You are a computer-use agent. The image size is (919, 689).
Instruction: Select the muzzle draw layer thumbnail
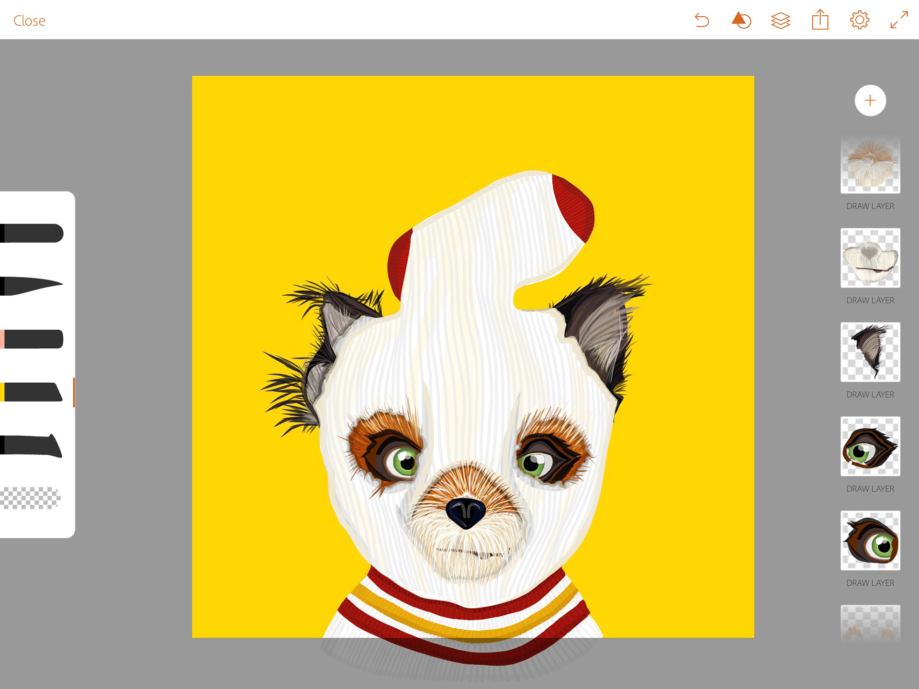tap(870, 258)
